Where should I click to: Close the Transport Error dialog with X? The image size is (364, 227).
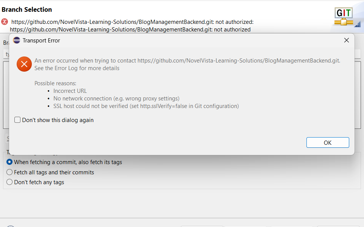pyautogui.click(x=346, y=40)
